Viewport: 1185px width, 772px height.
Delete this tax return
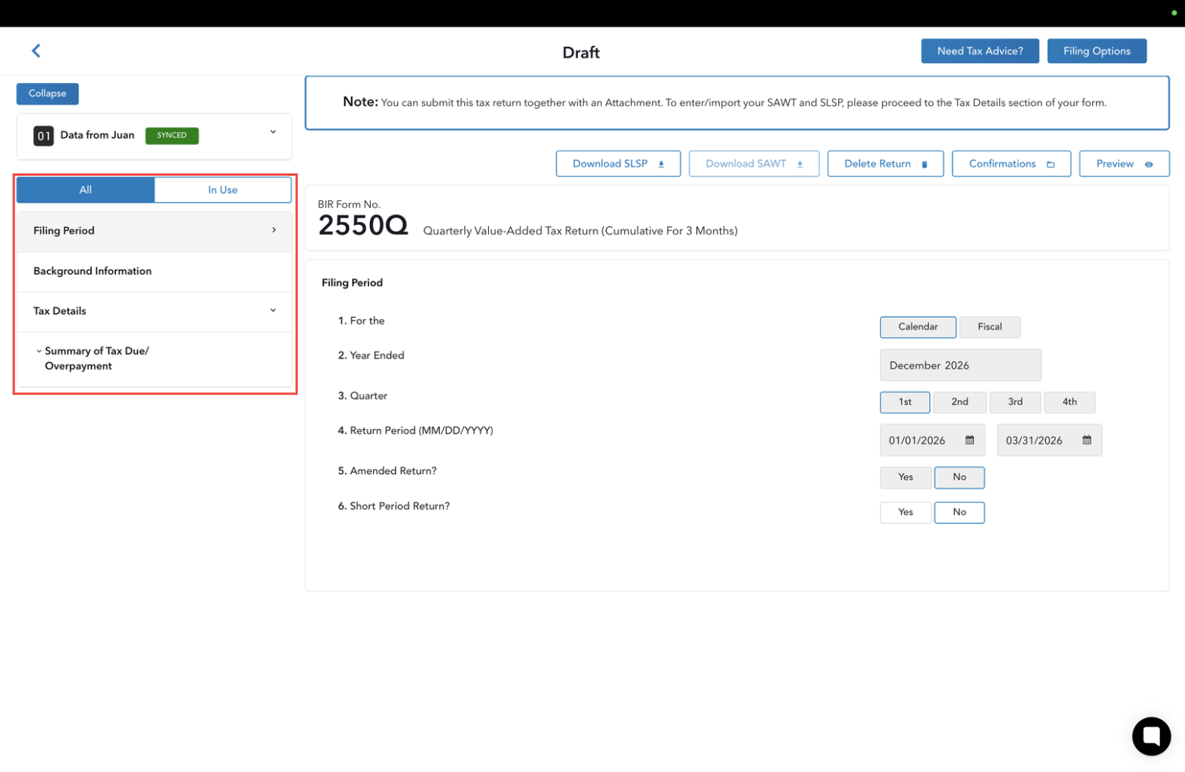(x=885, y=163)
